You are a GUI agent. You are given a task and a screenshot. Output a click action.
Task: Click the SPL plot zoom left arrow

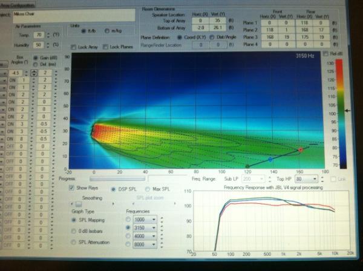(133, 204)
